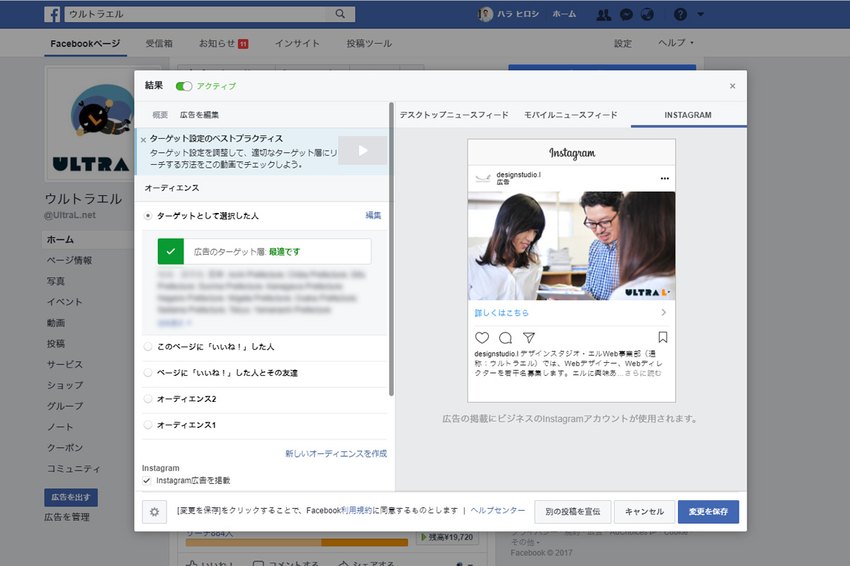The height and width of the screenshot is (566, 850).
Task: Select ターゲットとして選択した人 radio button
Action: pos(147,215)
